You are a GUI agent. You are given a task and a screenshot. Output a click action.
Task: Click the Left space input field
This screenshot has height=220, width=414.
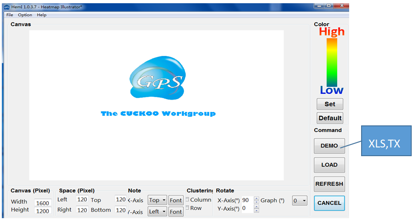point(82,199)
